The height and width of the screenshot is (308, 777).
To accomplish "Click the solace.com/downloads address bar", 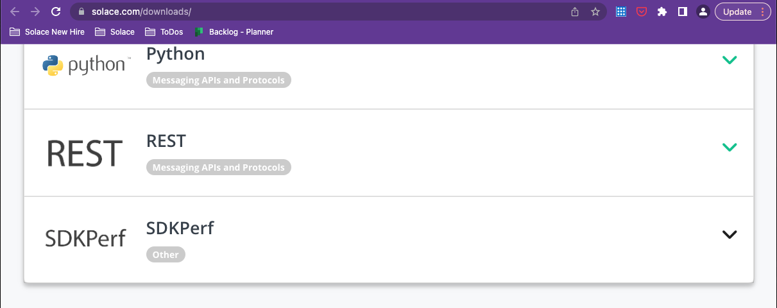I will (x=321, y=12).
